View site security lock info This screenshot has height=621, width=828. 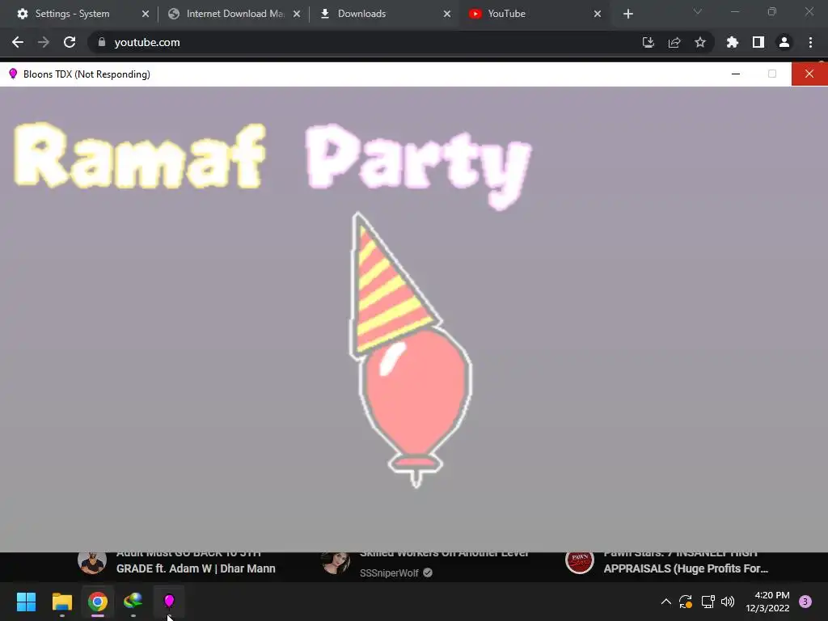102,42
